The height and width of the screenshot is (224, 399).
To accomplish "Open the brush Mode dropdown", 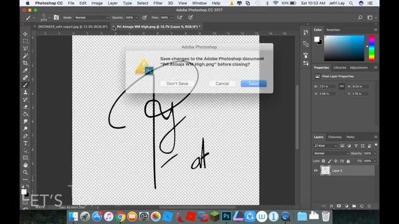I will point(92,17).
